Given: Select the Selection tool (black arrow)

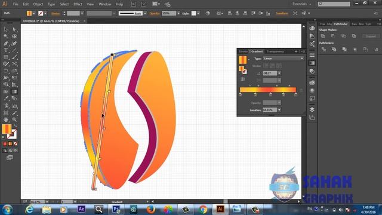Looking at the screenshot, I should point(5,29).
